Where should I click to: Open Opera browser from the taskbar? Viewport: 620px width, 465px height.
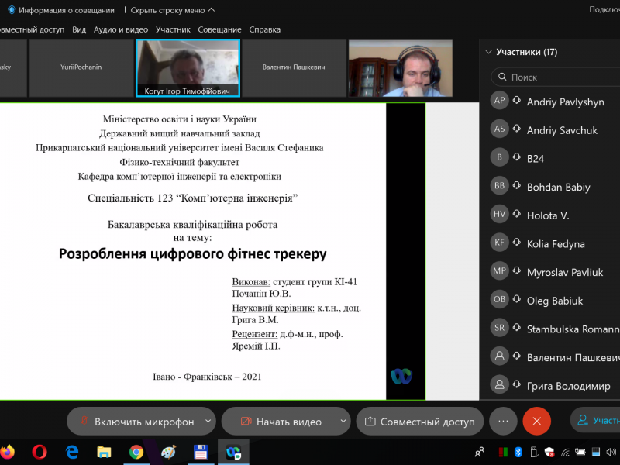point(40,451)
